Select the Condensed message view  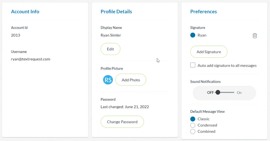(x=193, y=125)
